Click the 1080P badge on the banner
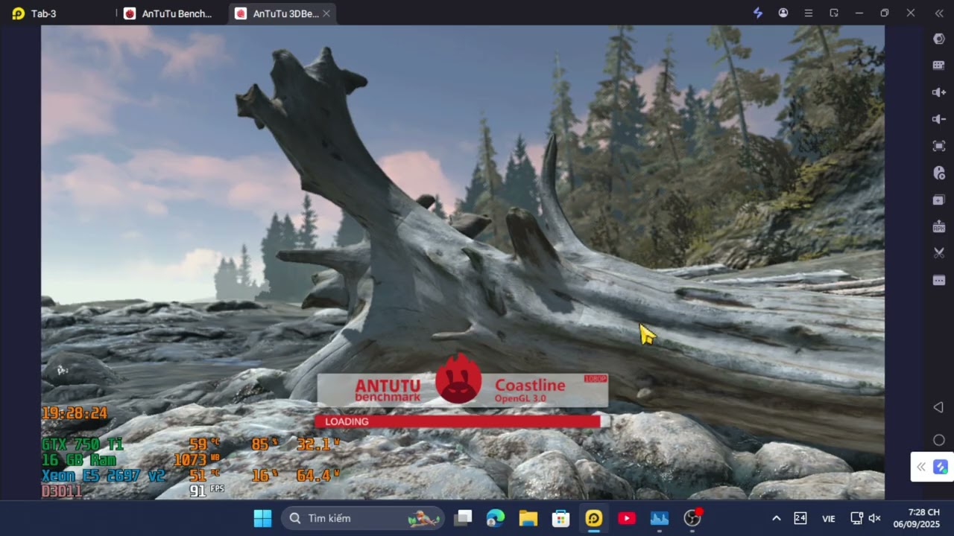Screen dimensions: 954x536 pyautogui.click(x=596, y=379)
